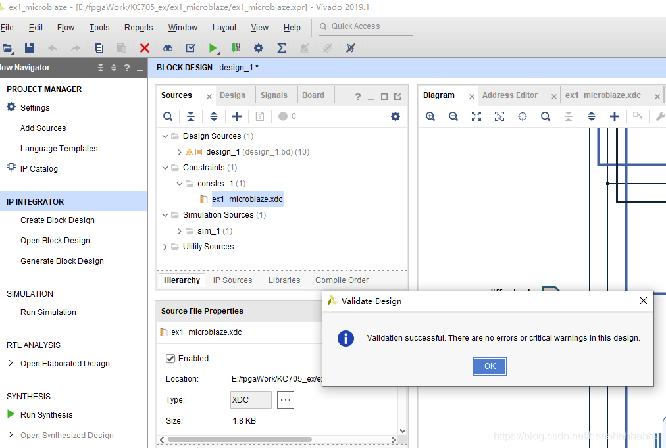Expand Open Elaborated Design

click(11, 363)
